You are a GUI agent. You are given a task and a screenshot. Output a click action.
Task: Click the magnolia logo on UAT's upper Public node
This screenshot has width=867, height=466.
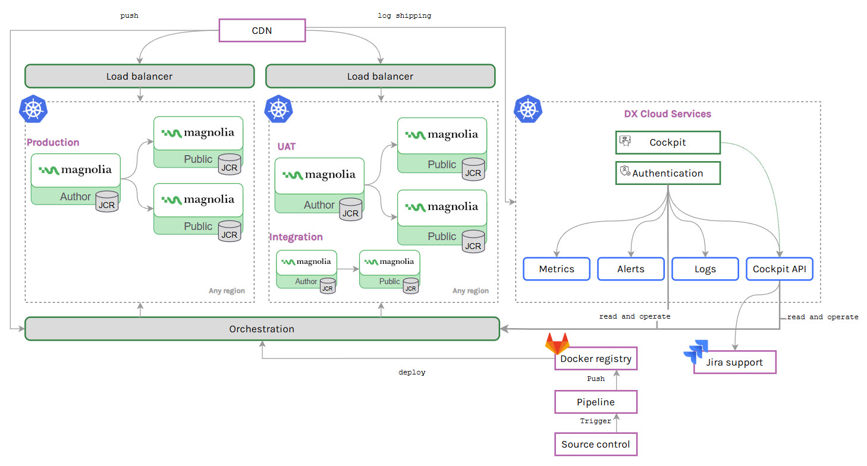coord(442,134)
